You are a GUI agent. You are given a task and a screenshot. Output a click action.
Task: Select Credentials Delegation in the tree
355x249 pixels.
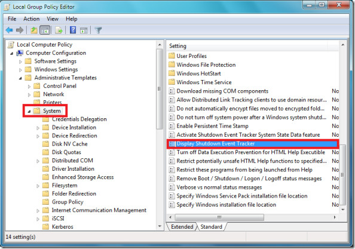(x=79, y=119)
